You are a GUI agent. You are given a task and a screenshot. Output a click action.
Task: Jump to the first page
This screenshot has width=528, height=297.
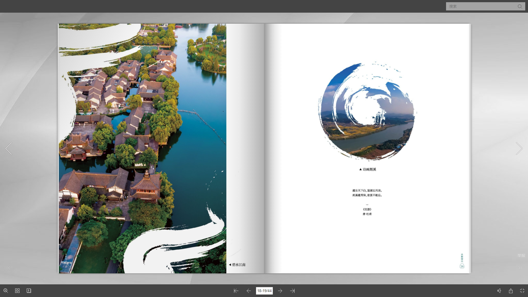coord(236,291)
